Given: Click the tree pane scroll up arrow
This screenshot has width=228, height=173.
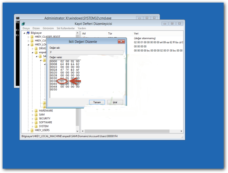Looking at the screenshot, I should tap(78, 33).
